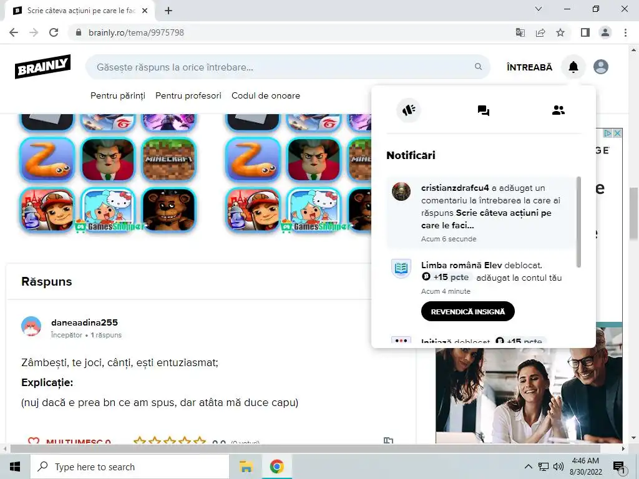Image resolution: width=639 pixels, height=479 pixels.
Task: Reload the page with refresh icon
Action: 54,32
